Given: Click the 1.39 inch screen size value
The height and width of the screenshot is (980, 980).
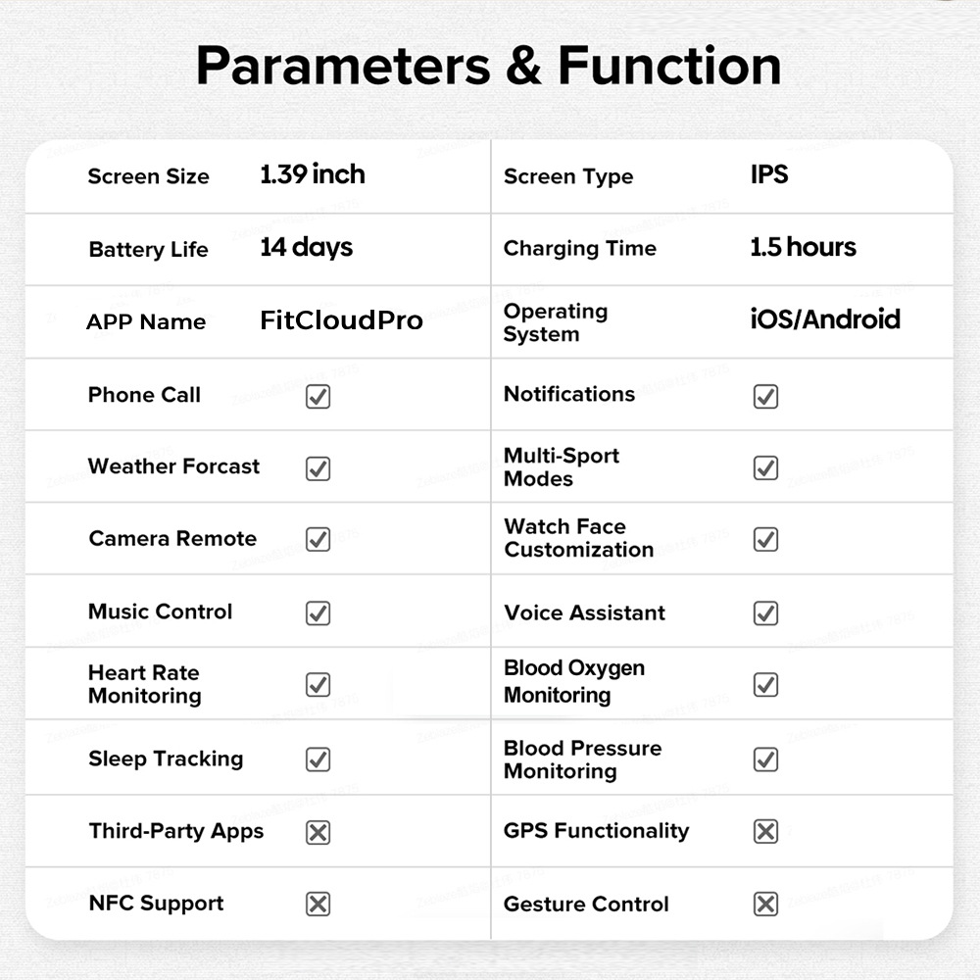Looking at the screenshot, I should click(x=312, y=174).
